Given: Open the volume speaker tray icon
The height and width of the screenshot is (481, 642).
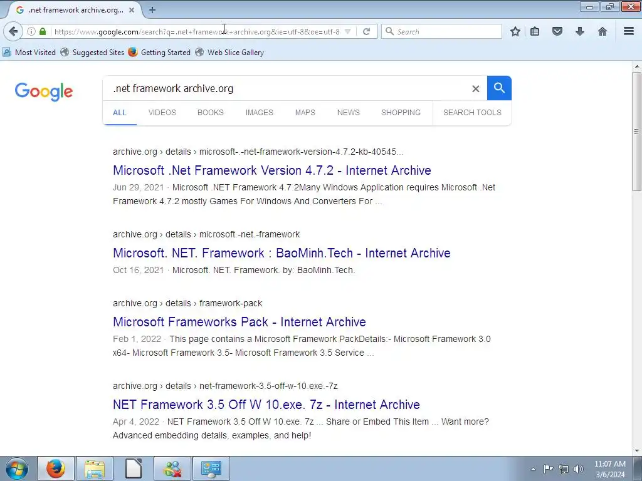Looking at the screenshot, I should click(x=579, y=469).
